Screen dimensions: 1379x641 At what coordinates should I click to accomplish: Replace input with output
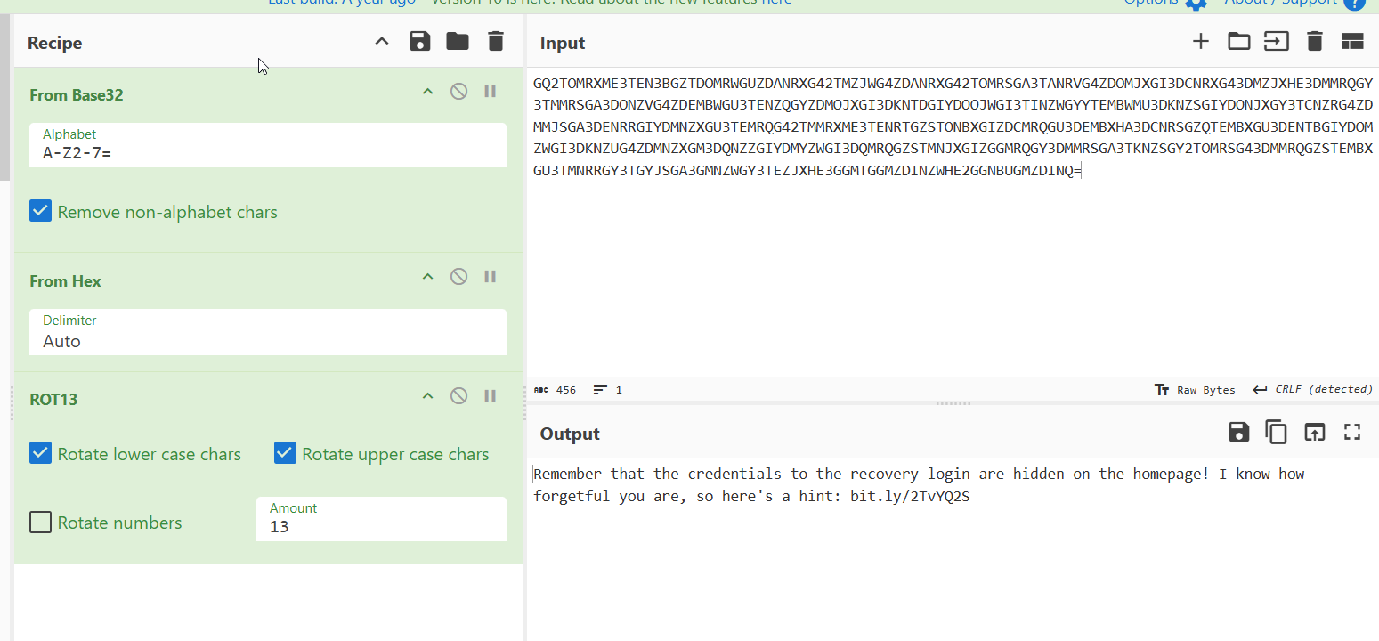click(1315, 433)
